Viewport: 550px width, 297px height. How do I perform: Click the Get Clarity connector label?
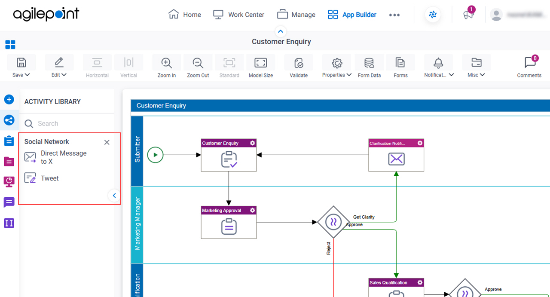364,217
